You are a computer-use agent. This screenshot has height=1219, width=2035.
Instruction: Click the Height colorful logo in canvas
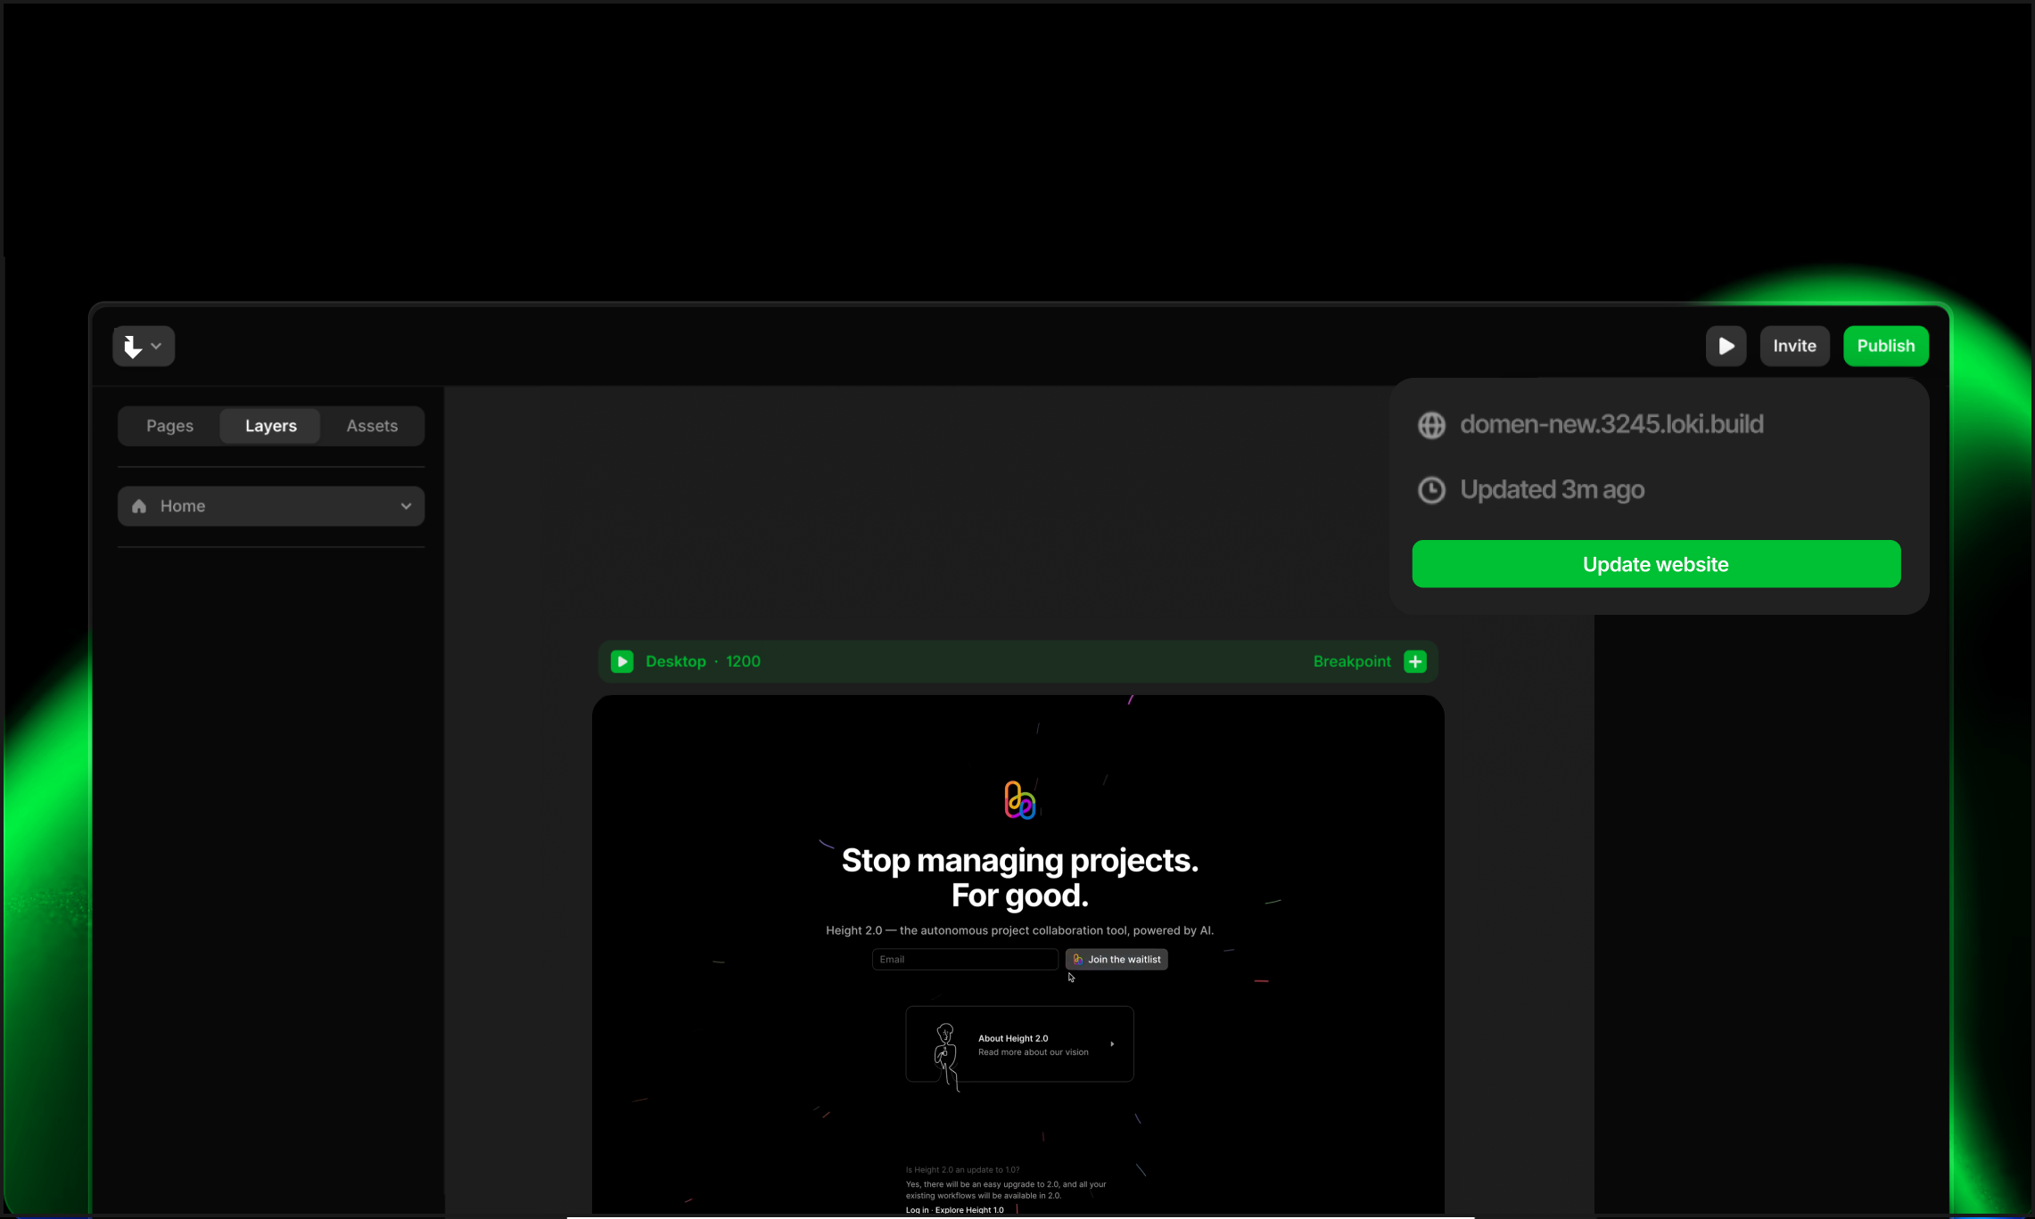click(1019, 800)
